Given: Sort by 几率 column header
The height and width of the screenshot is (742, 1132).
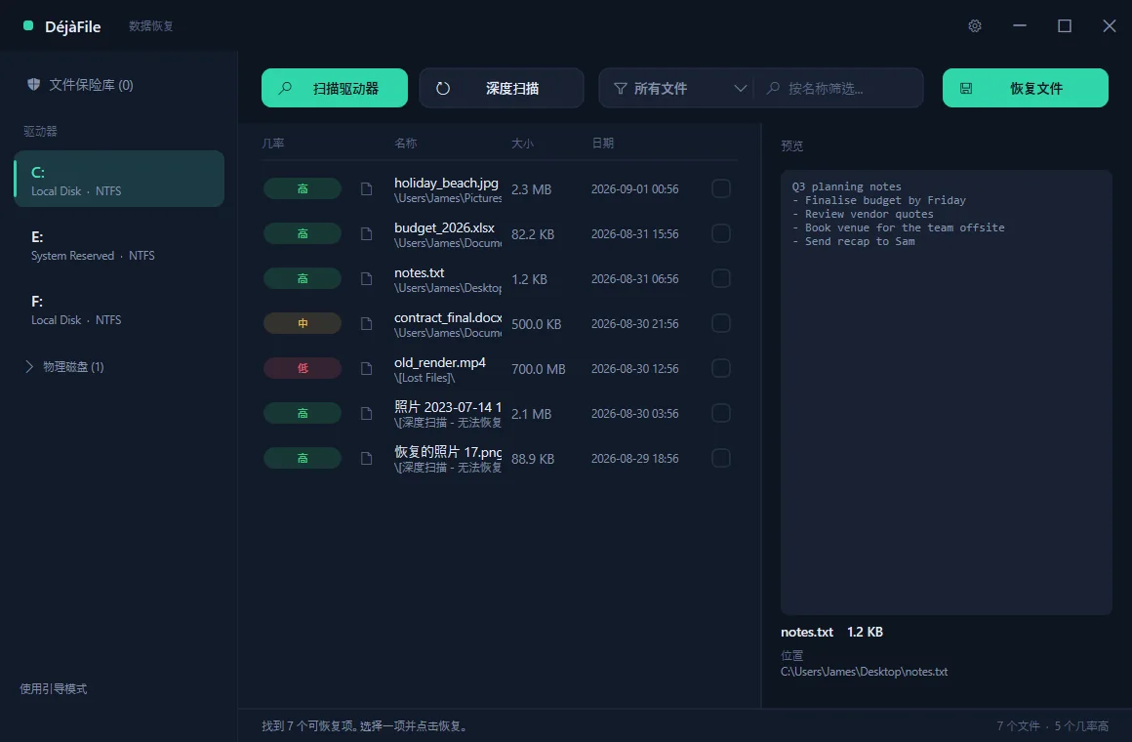Looking at the screenshot, I should (x=273, y=144).
